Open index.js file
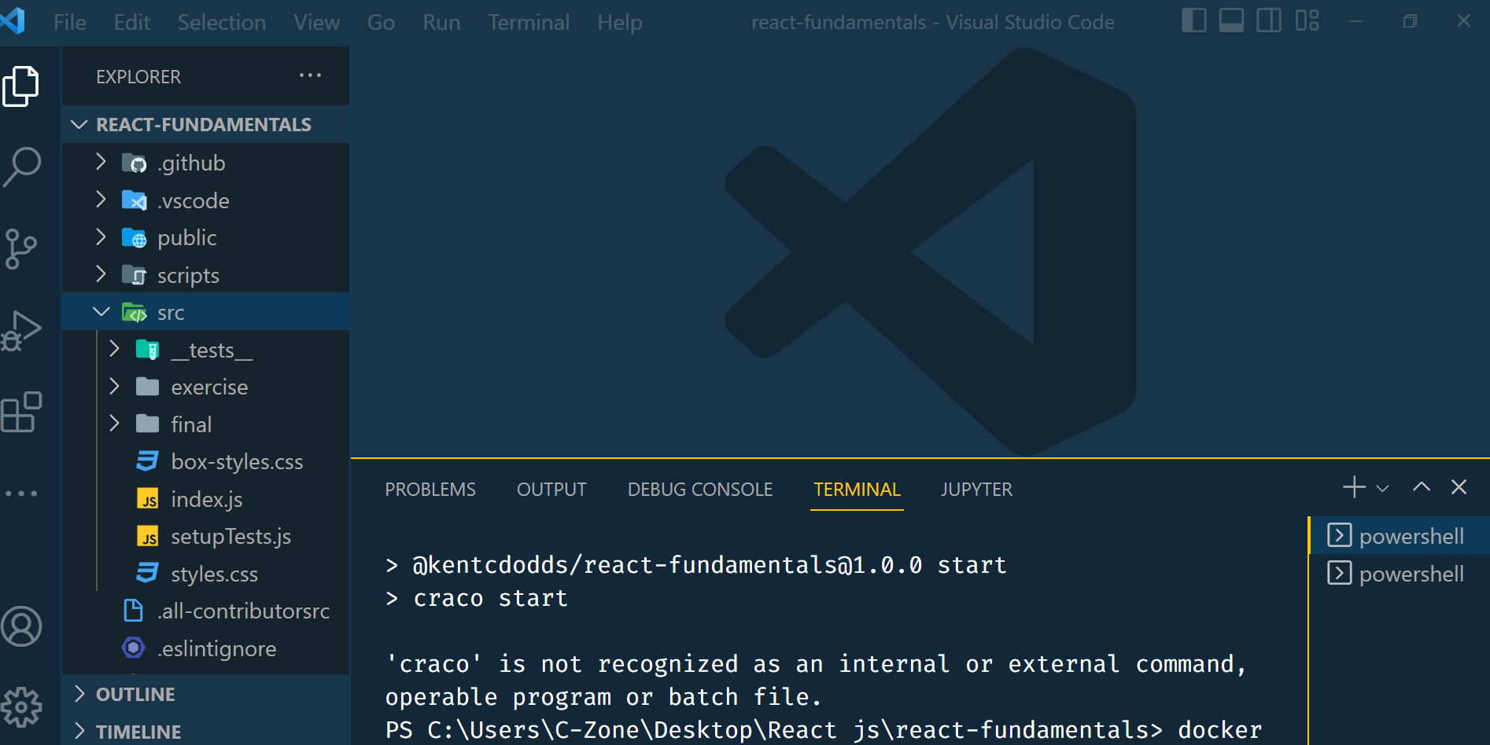 click(x=205, y=499)
